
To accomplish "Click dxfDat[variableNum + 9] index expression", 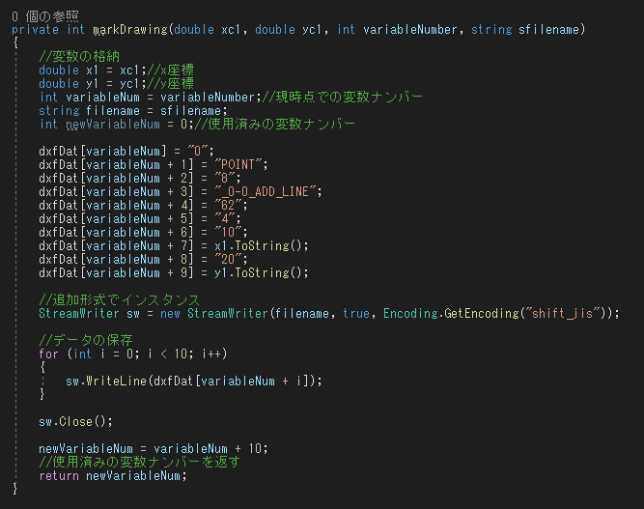I will click(x=116, y=273).
